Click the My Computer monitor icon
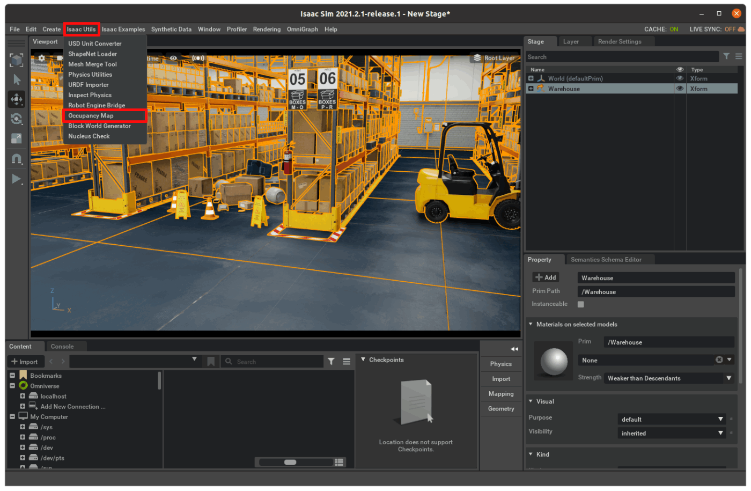 click(x=24, y=416)
